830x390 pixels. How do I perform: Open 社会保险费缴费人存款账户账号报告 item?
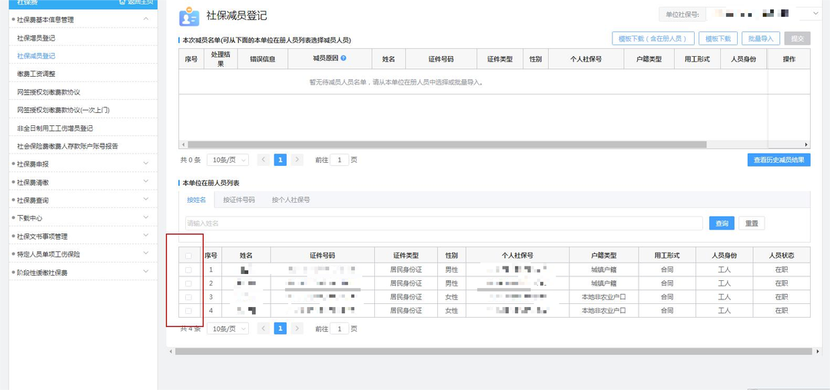point(68,146)
